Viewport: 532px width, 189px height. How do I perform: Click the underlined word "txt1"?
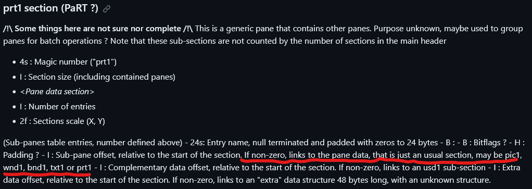[x=58, y=167]
